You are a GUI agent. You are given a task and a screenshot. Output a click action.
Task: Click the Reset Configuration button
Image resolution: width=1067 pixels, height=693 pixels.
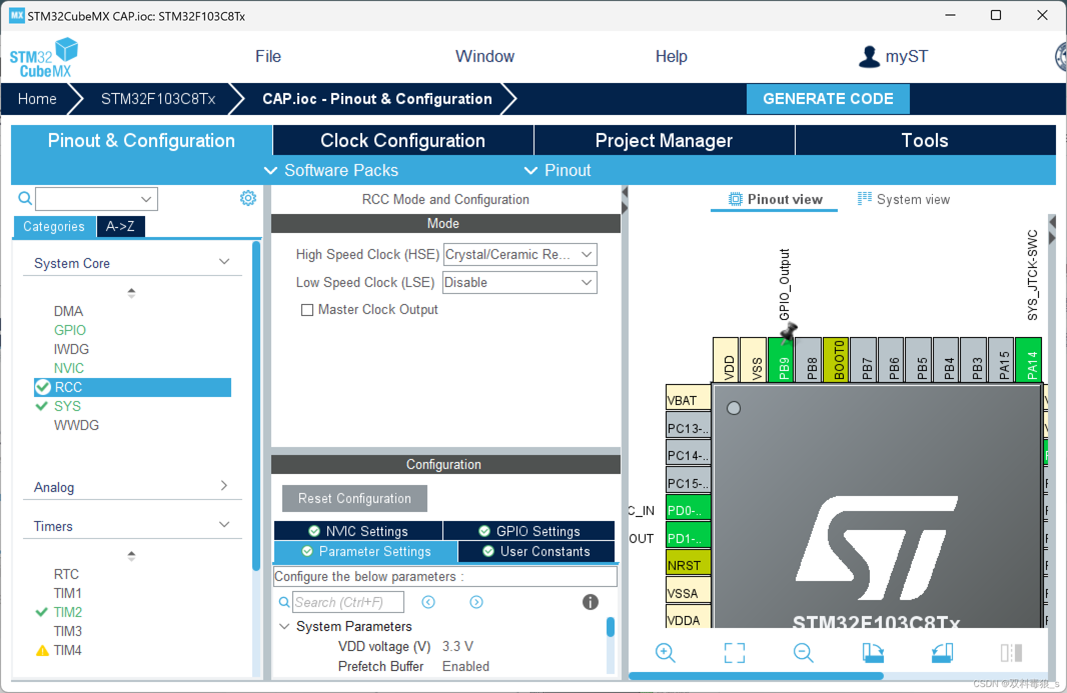point(354,498)
